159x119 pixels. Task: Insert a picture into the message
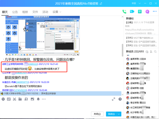click(32, 99)
